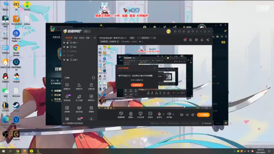The image size is (274, 154).
Task: Collapse the 工具箱 toolbox section
Action: [94, 78]
